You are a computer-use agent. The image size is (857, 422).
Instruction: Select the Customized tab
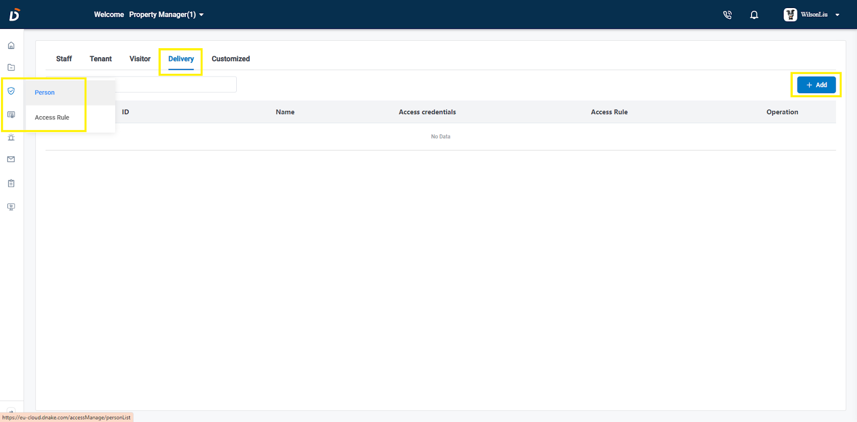[x=230, y=59]
